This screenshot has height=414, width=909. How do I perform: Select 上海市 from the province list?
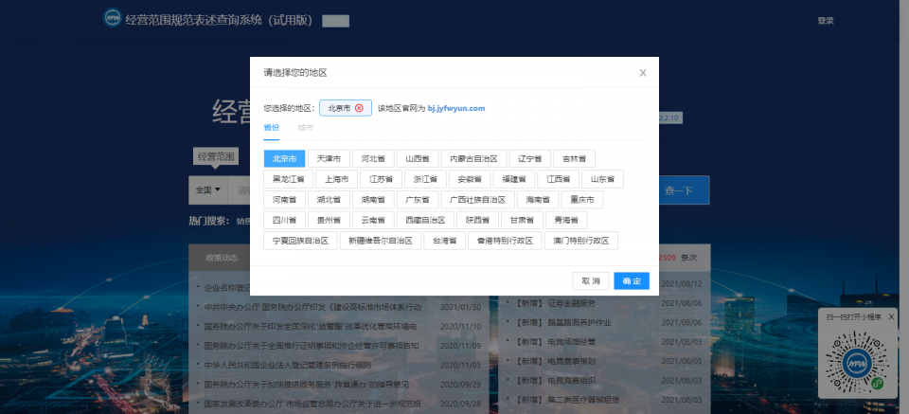click(x=336, y=178)
